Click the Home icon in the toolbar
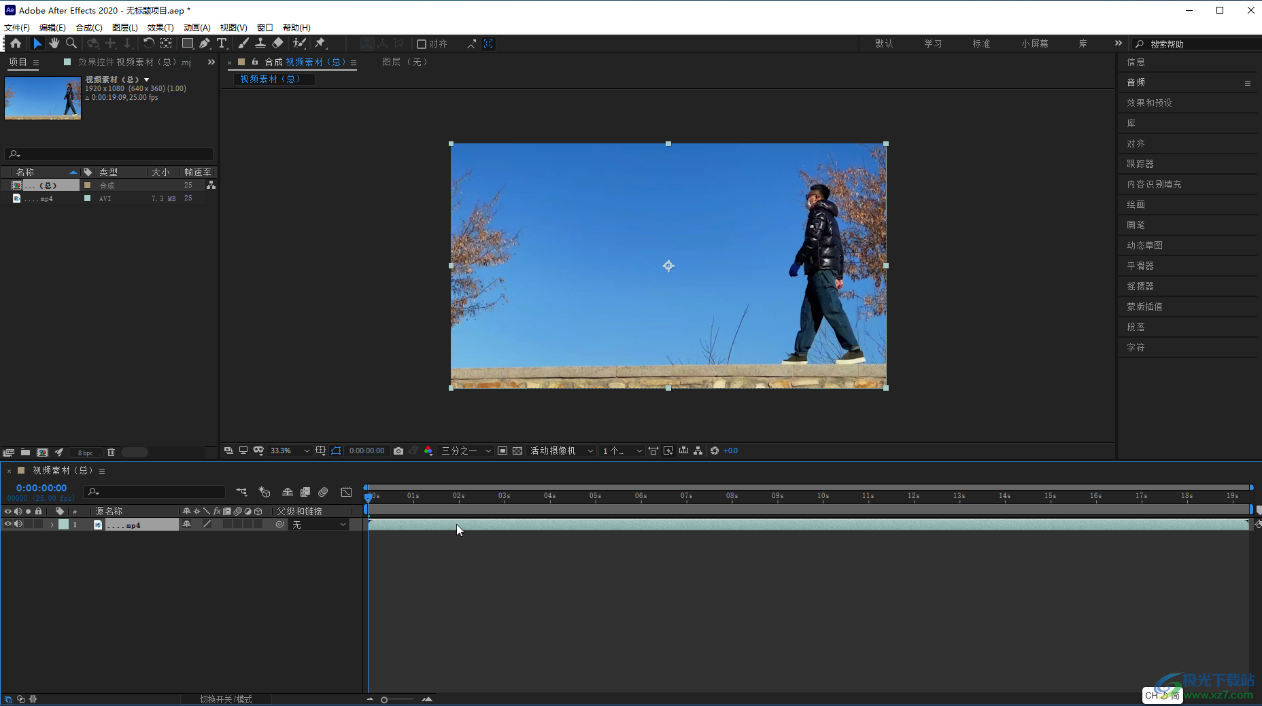Image resolution: width=1262 pixels, height=706 pixels. [16, 43]
